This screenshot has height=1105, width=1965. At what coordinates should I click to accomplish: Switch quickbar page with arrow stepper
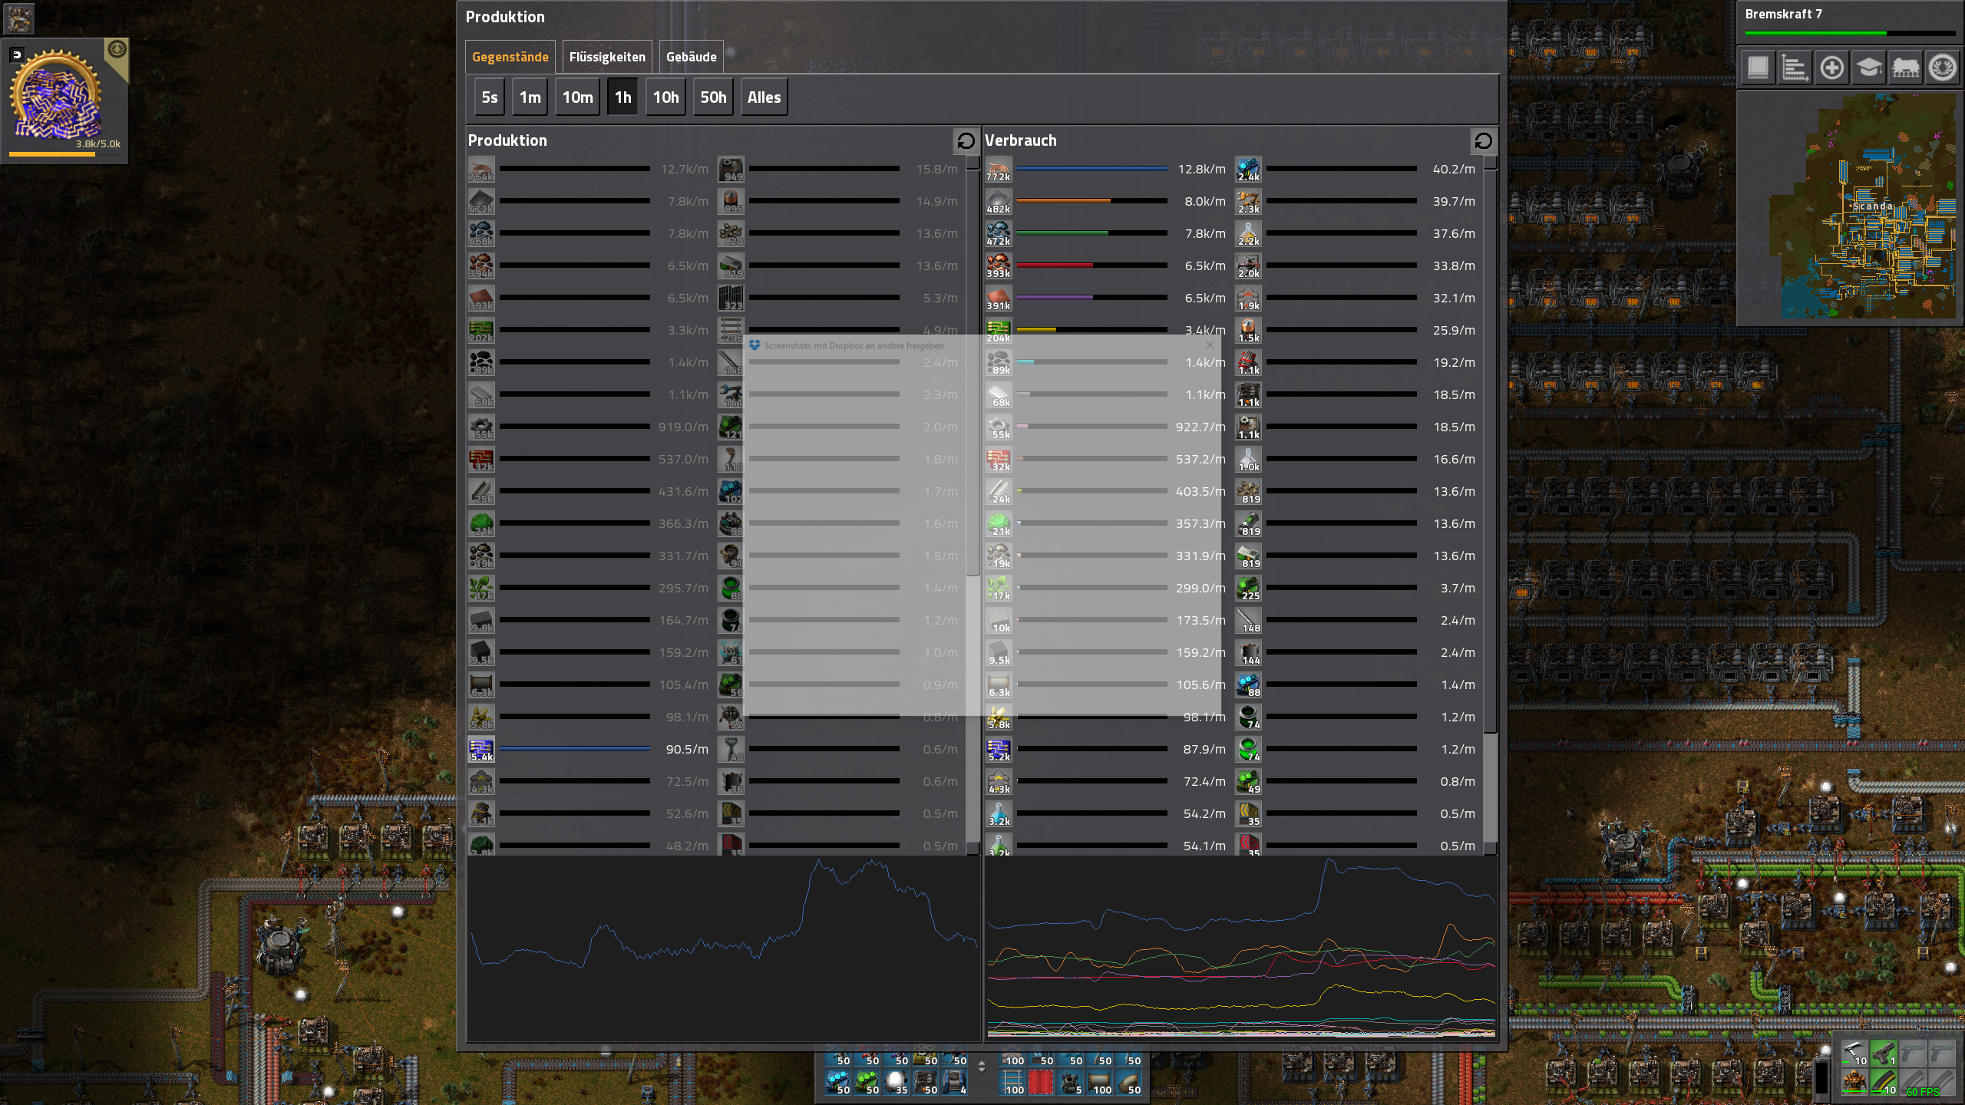(981, 1067)
